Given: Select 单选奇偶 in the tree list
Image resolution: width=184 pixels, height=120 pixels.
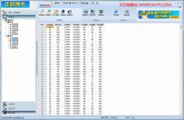Looking at the screenshot, I should (15, 30).
